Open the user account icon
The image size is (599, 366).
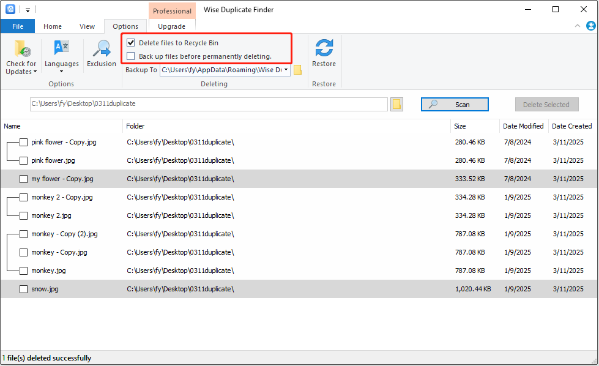[590, 26]
